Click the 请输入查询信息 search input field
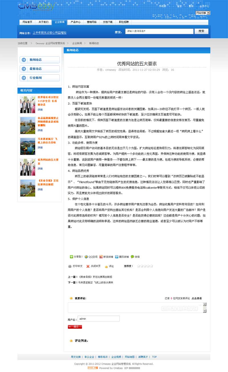 (x=159, y=31)
